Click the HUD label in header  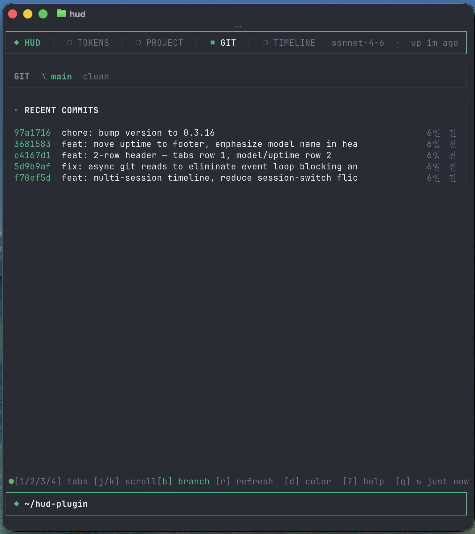point(32,43)
